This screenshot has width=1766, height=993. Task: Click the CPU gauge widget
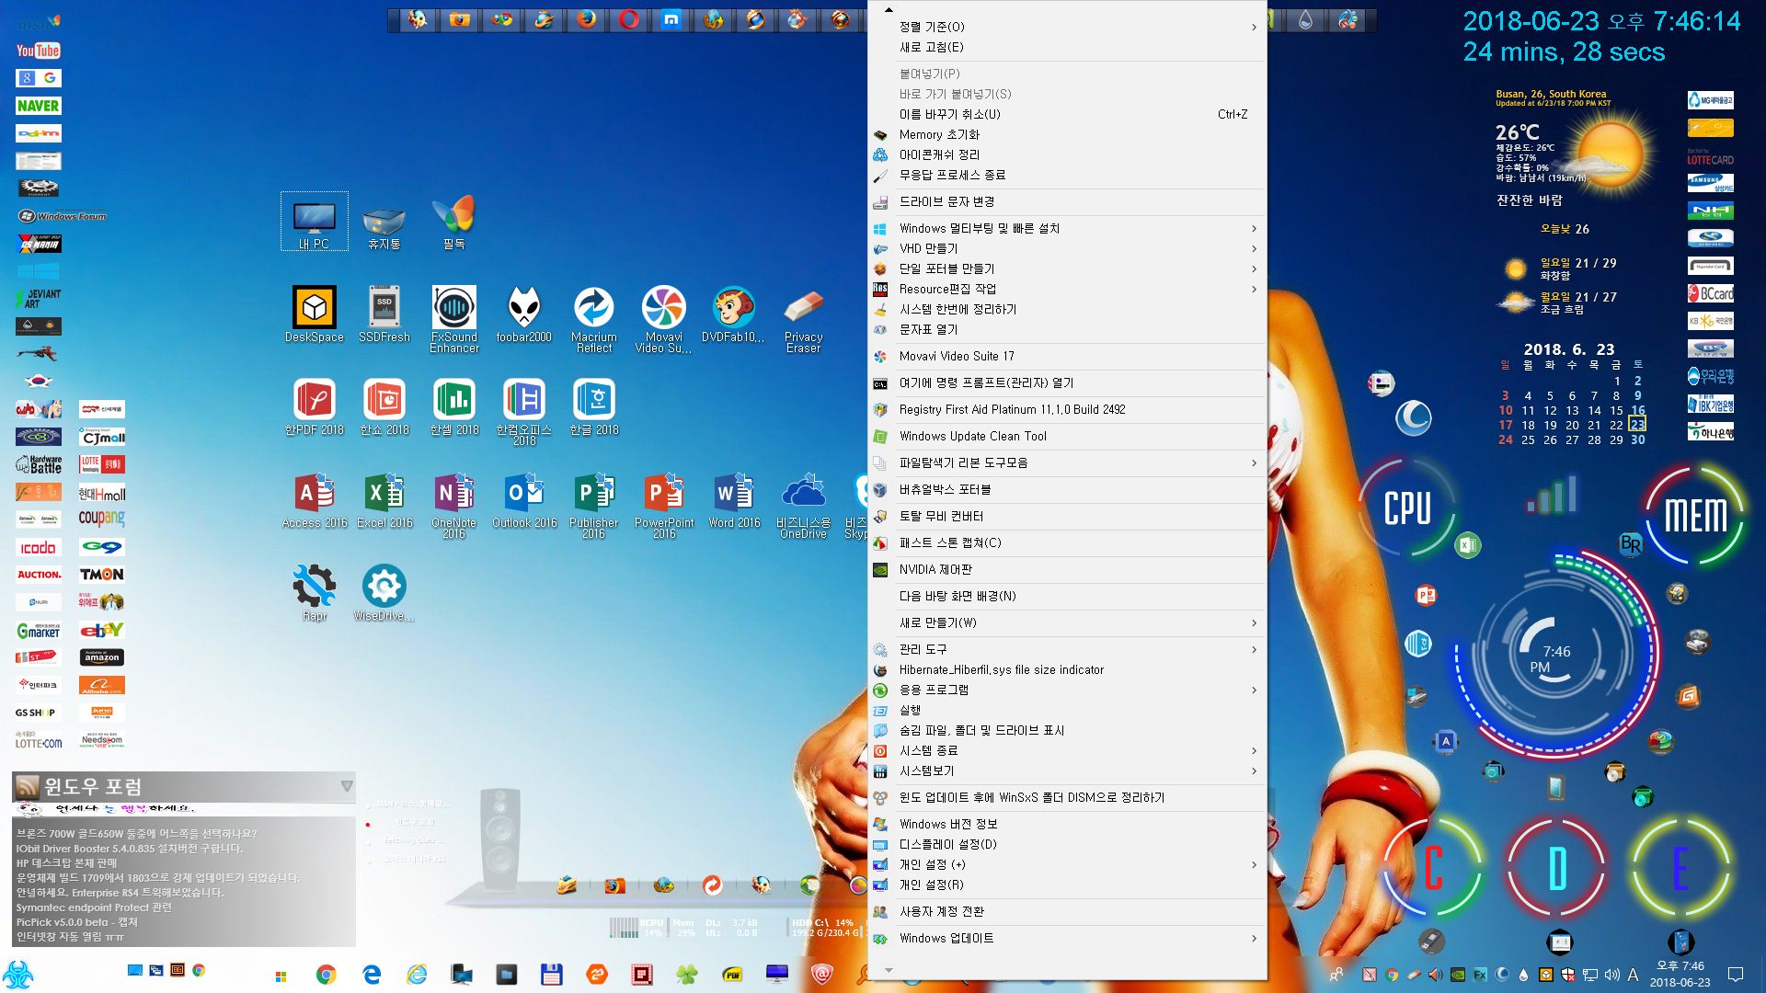(x=1408, y=508)
